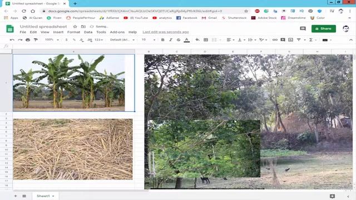The width and height of the screenshot is (356, 200).
Task: Hide the menus with collapse arrow
Action: [351, 39]
